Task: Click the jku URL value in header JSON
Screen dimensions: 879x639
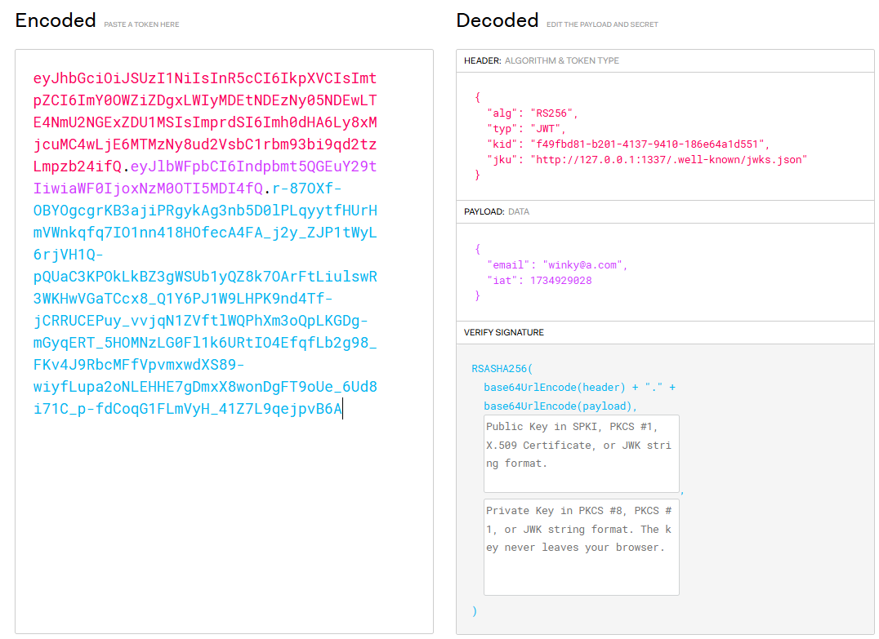Action: click(670, 160)
